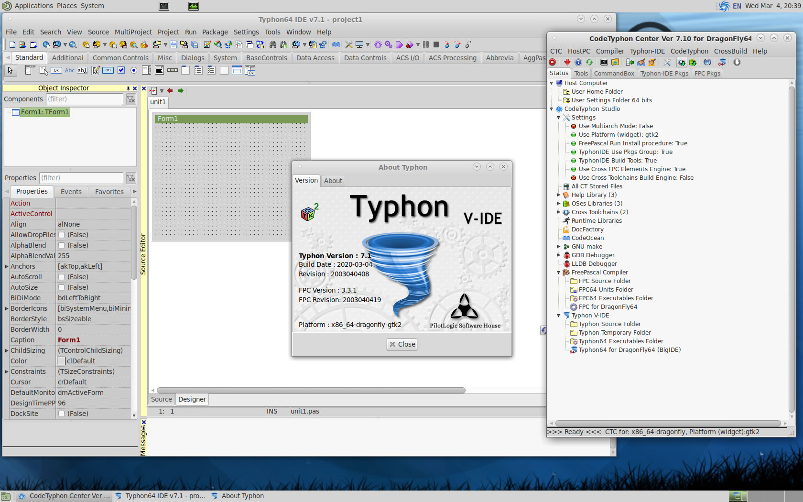Select Form1: TForm1 in component tree
The height and width of the screenshot is (502, 803).
(45, 112)
